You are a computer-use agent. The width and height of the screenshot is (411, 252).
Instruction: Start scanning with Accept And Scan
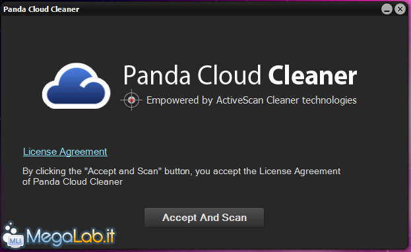205,218
